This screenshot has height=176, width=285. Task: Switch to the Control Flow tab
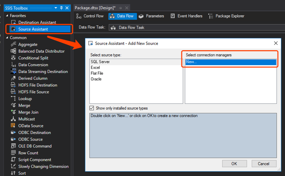[x=90, y=16]
